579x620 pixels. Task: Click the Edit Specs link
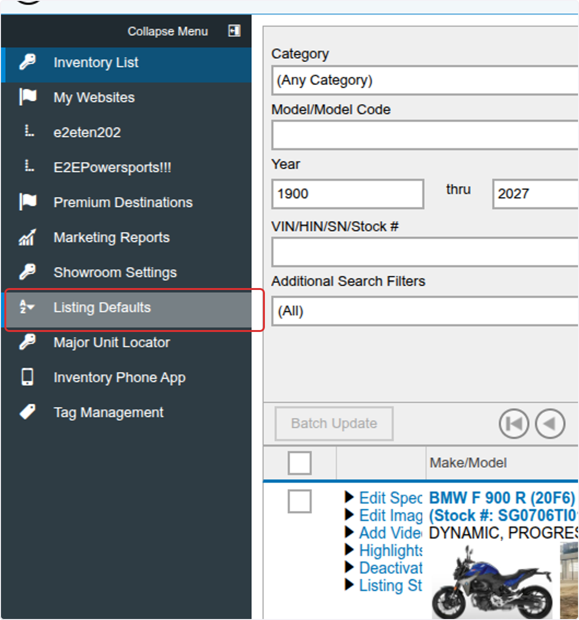(390, 498)
